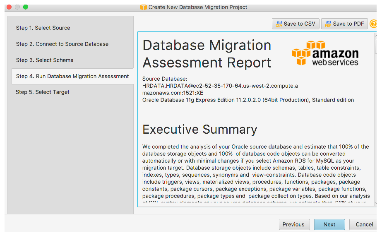Jump to Step 5. Select Target
This screenshot has width=382, height=238.
[42, 92]
